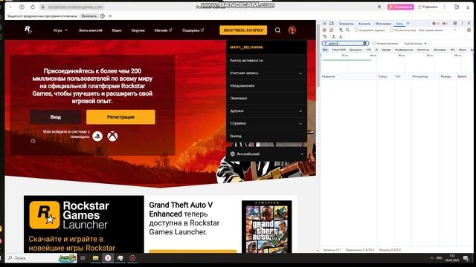Screen dimensions: 476x267
Task: Click the Включить button in protection bar
Action: click(x=89, y=16)
